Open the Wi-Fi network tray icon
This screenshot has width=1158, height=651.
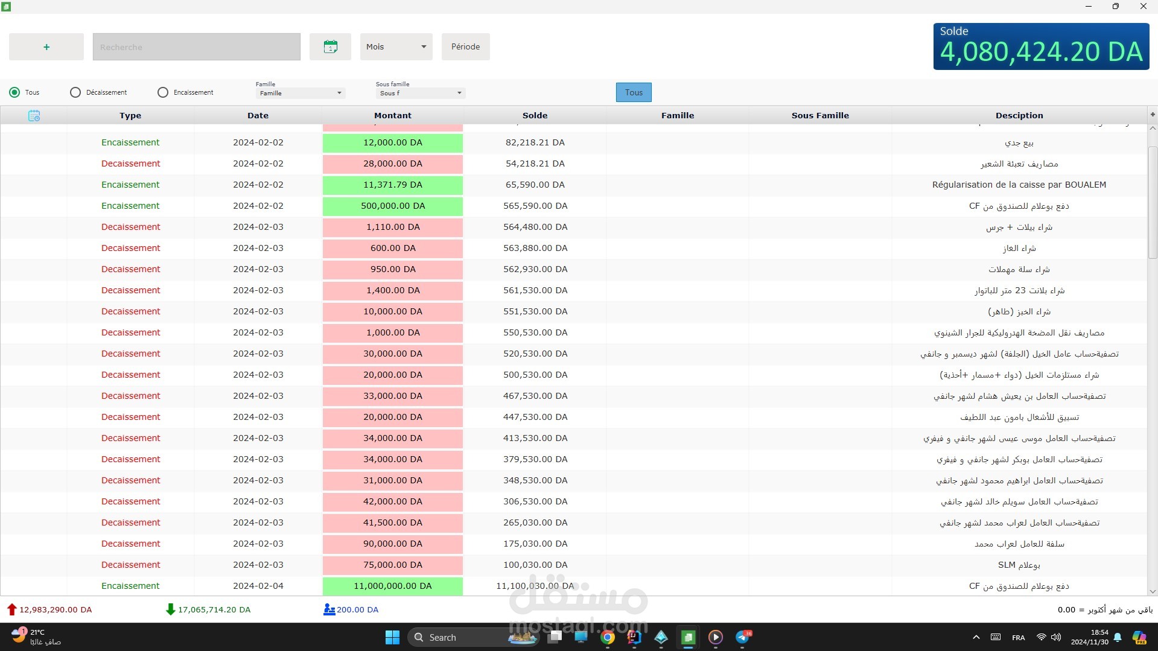(x=1041, y=637)
